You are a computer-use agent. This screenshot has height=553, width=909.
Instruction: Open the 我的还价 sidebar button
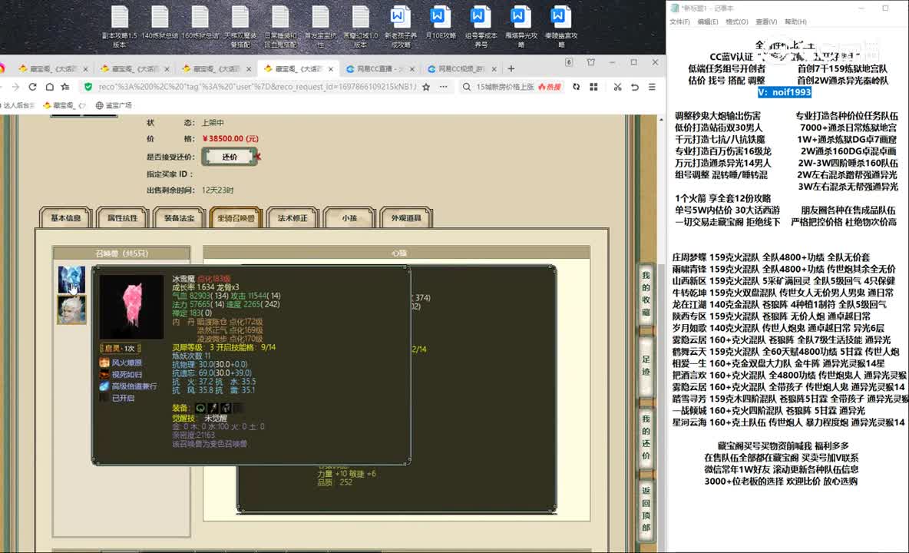pos(646,437)
